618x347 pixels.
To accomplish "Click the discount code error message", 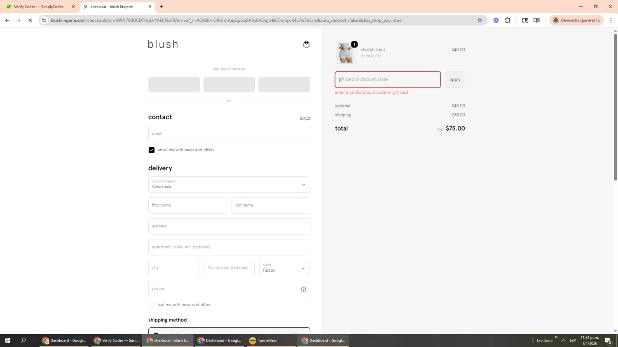I will click(371, 93).
